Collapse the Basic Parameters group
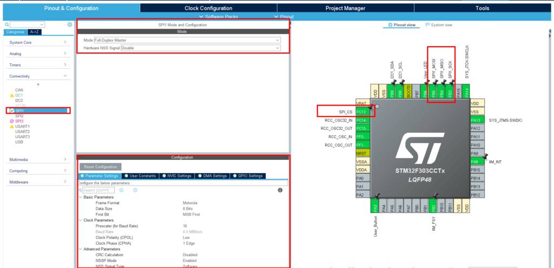The image size is (554, 268). (x=80, y=197)
